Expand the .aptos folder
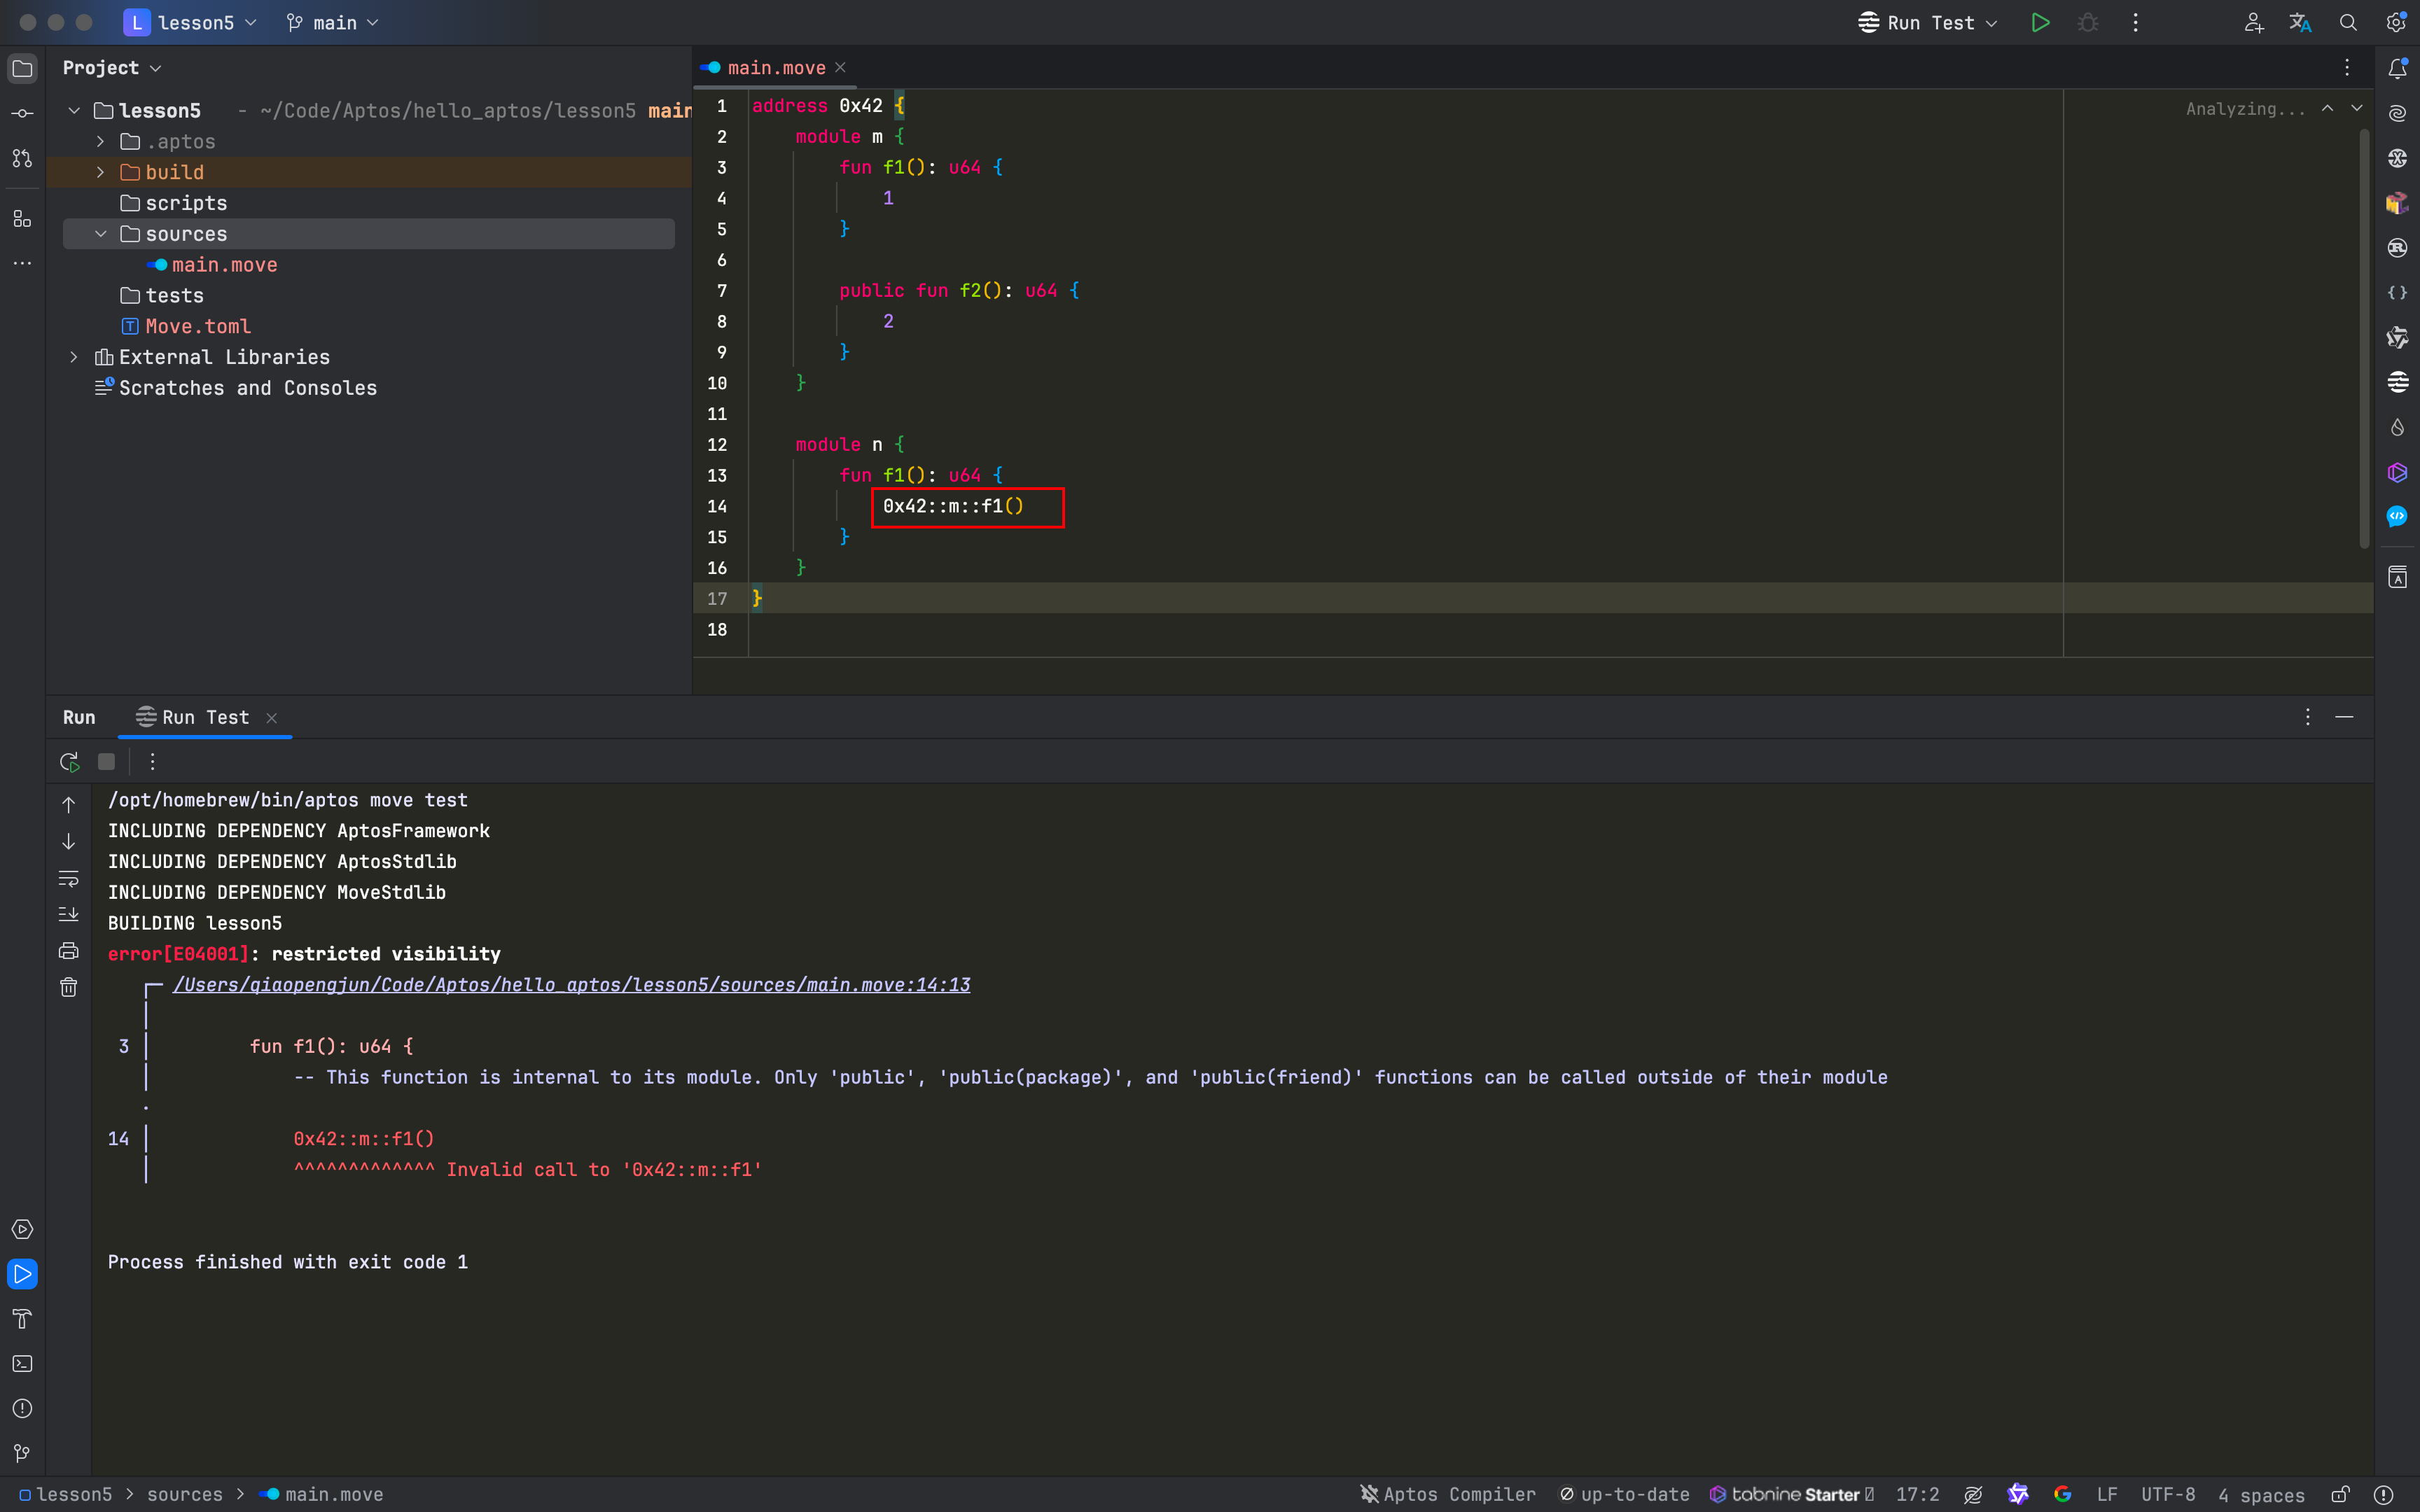2420x1512 pixels. (101, 141)
